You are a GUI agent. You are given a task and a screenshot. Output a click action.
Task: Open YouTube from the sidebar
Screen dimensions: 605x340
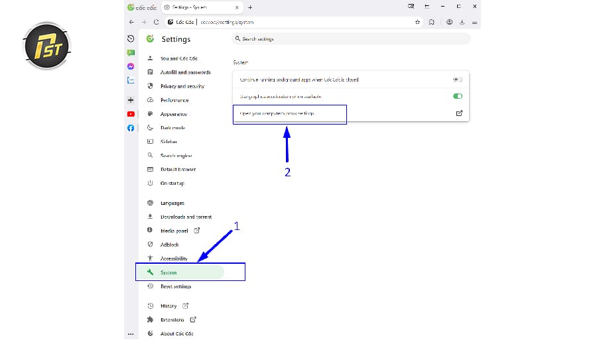[131, 114]
